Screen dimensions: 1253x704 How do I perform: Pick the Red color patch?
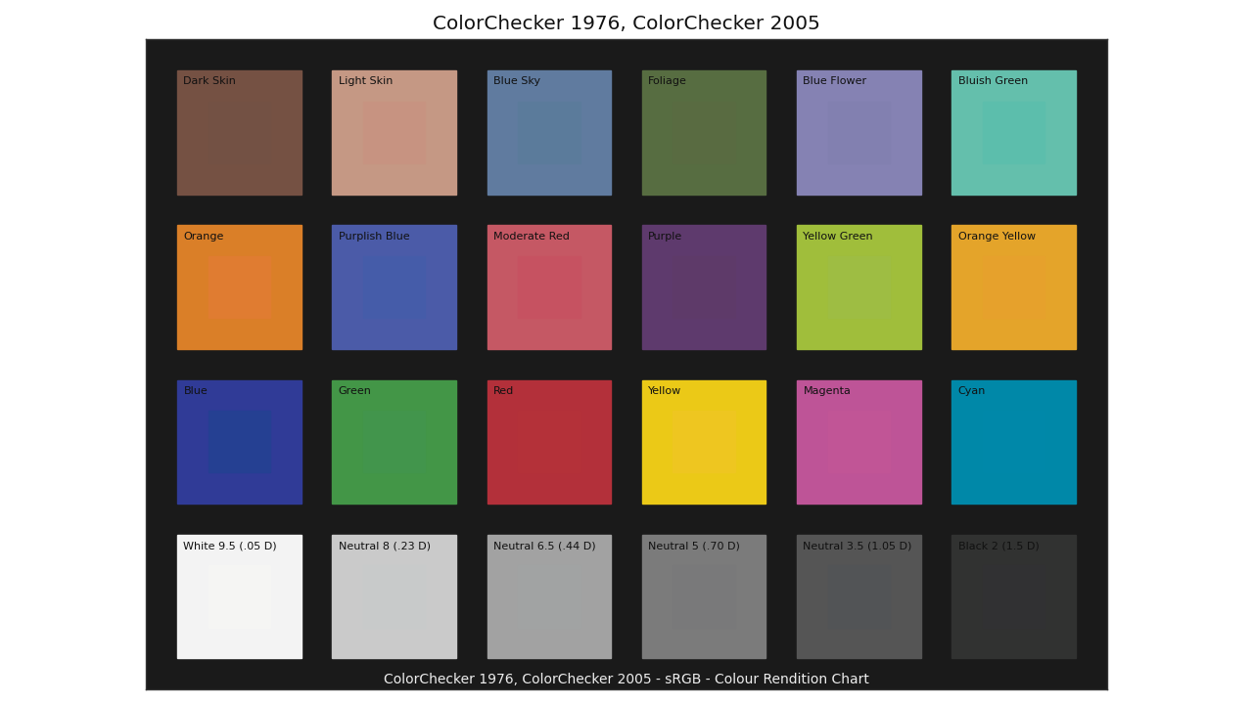point(549,442)
